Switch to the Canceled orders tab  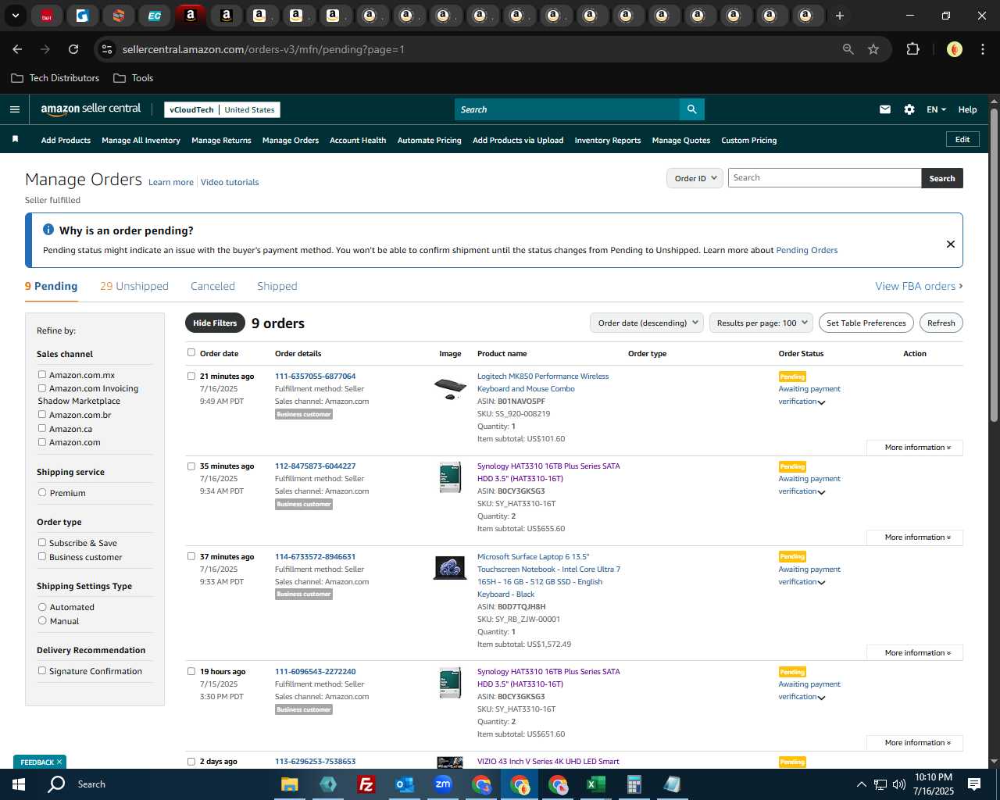point(212,286)
